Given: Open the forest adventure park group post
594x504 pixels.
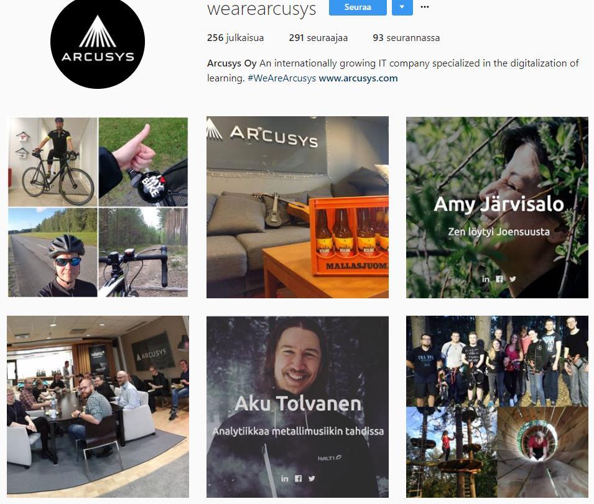Looking at the screenshot, I should (x=497, y=407).
